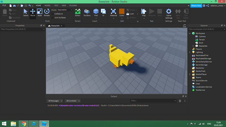The image size is (226, 127).
Task: Open the FILE menu
Action: point(4,6)
